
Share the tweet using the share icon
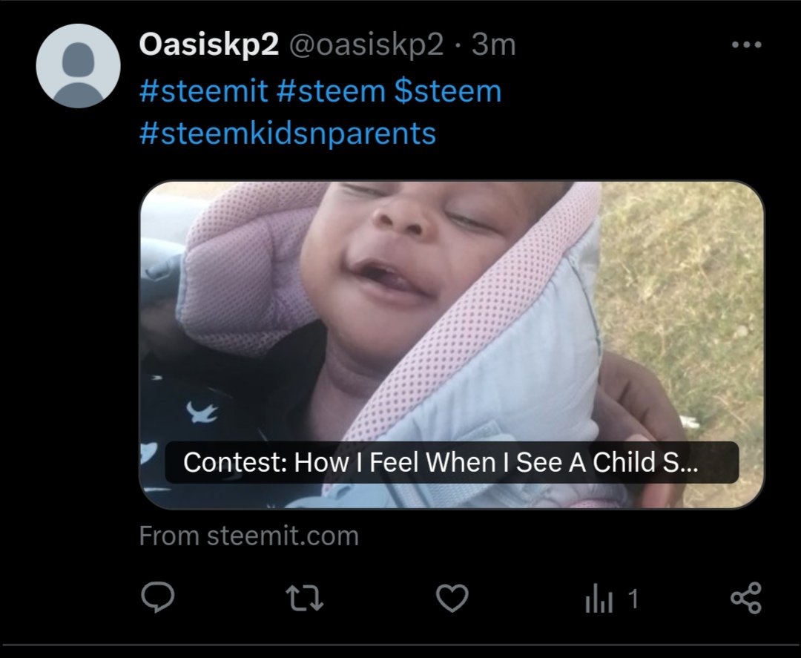(746, 598)
